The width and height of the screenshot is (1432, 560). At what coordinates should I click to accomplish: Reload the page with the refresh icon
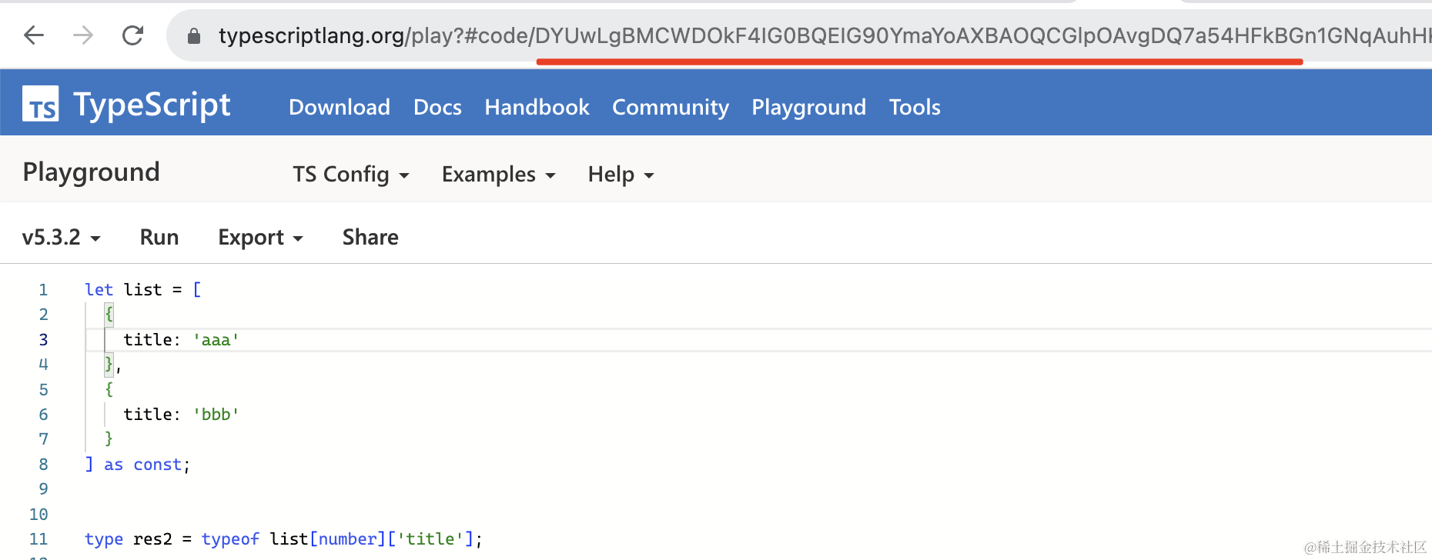[133, 35]
